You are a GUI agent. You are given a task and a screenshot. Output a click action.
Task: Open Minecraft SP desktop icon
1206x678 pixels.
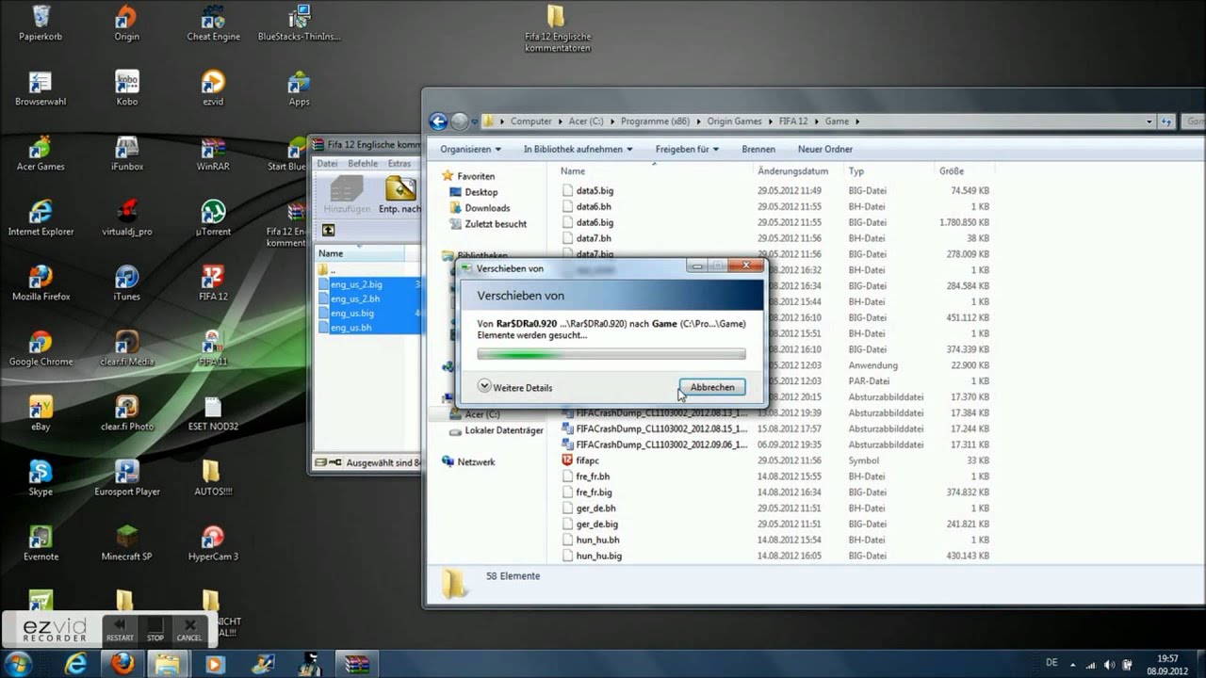[126, 543]
